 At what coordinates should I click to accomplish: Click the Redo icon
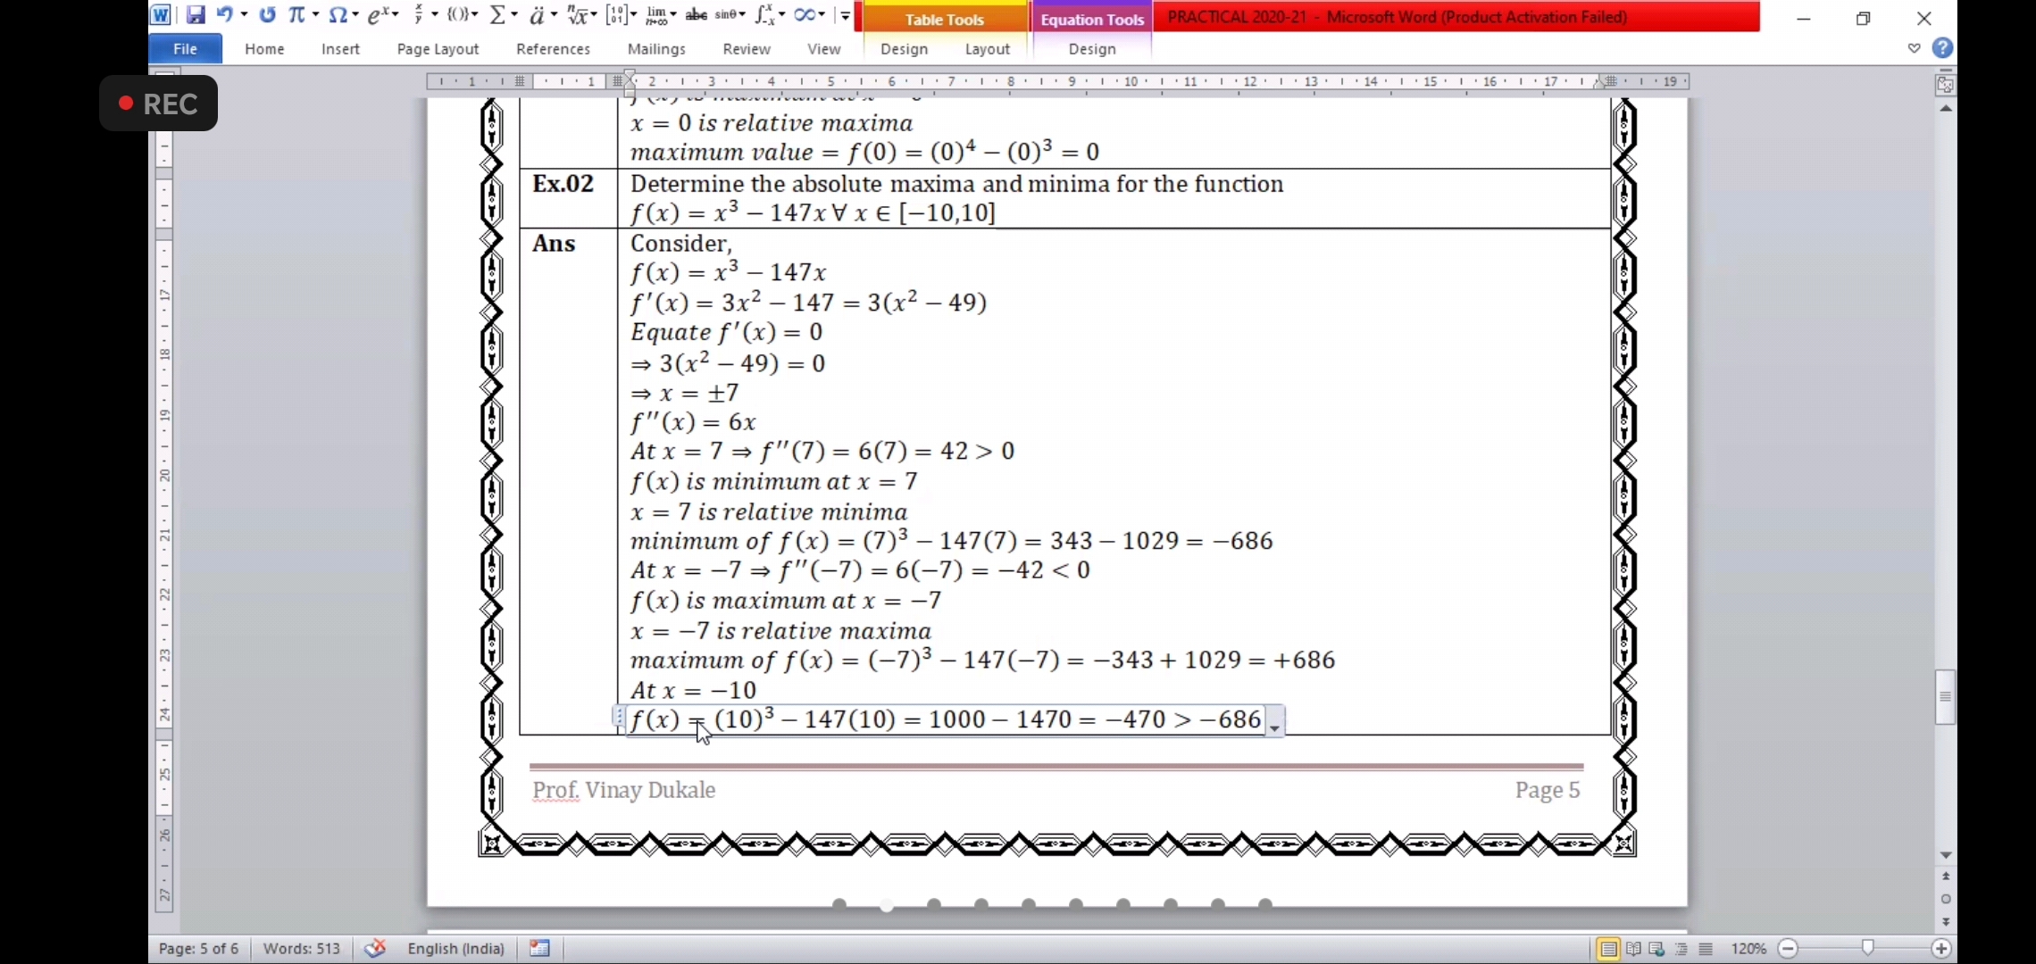point(267,15)
